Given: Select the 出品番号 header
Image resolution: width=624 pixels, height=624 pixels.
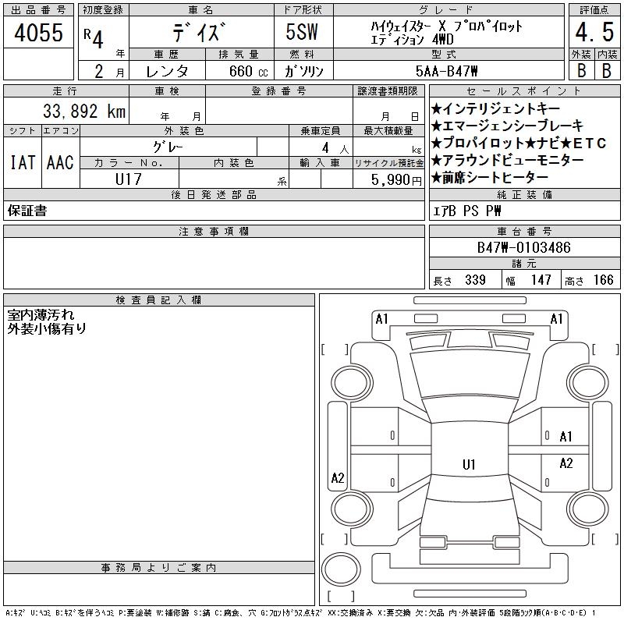Looking at the screenshot, I should [x=38, y=10].
